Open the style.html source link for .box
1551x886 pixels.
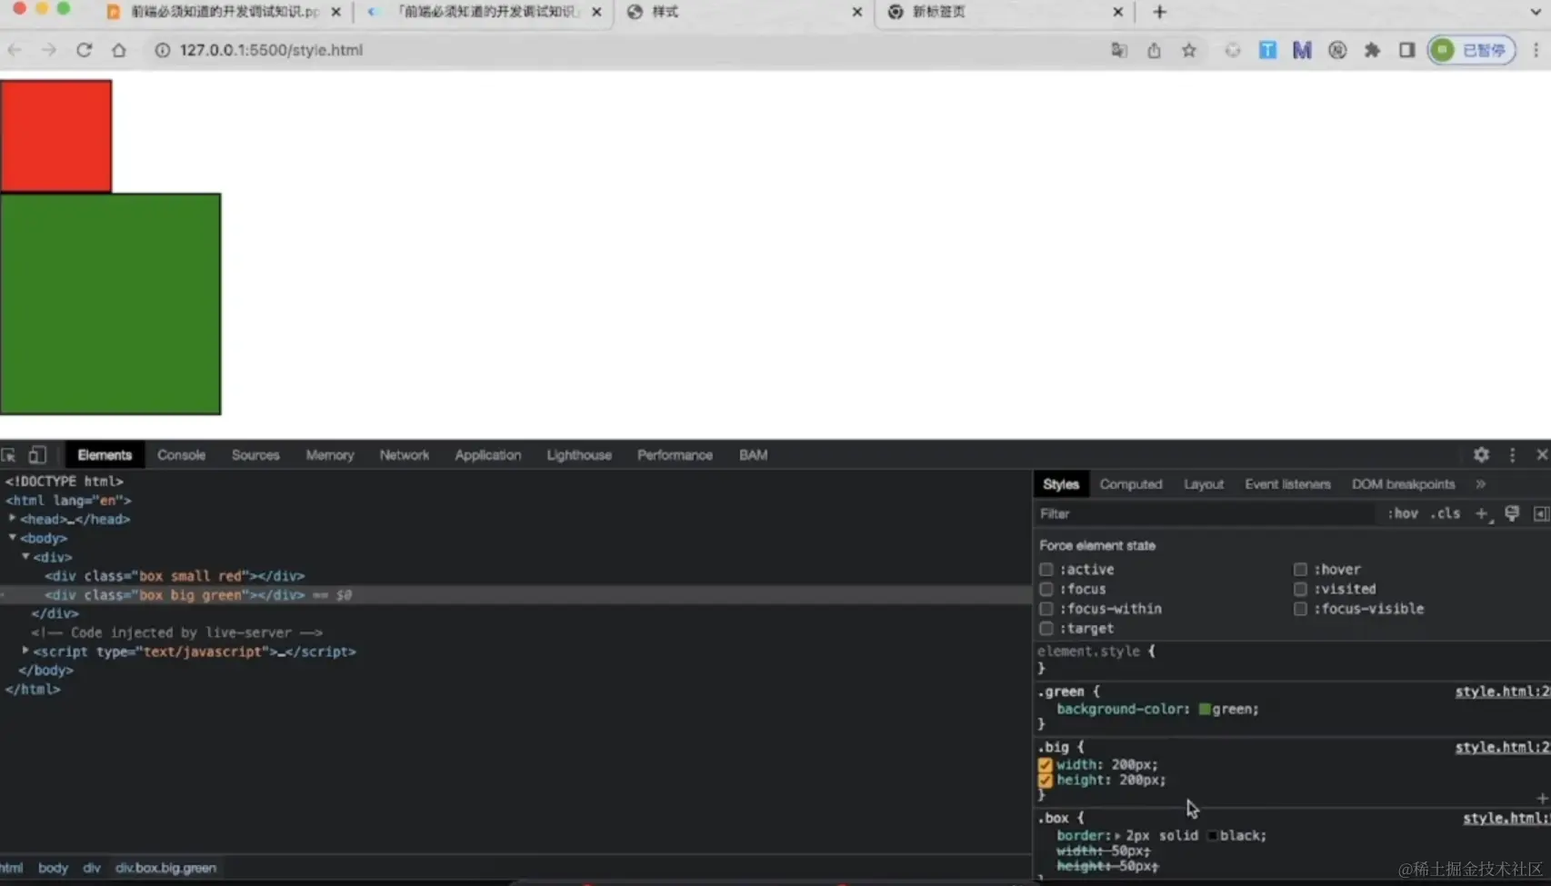coord(1506,818)
